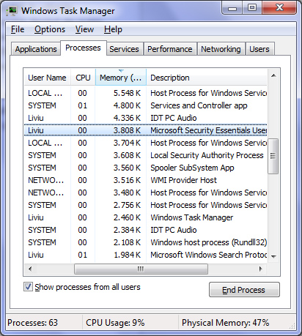Go to the Networking tab

221,49
